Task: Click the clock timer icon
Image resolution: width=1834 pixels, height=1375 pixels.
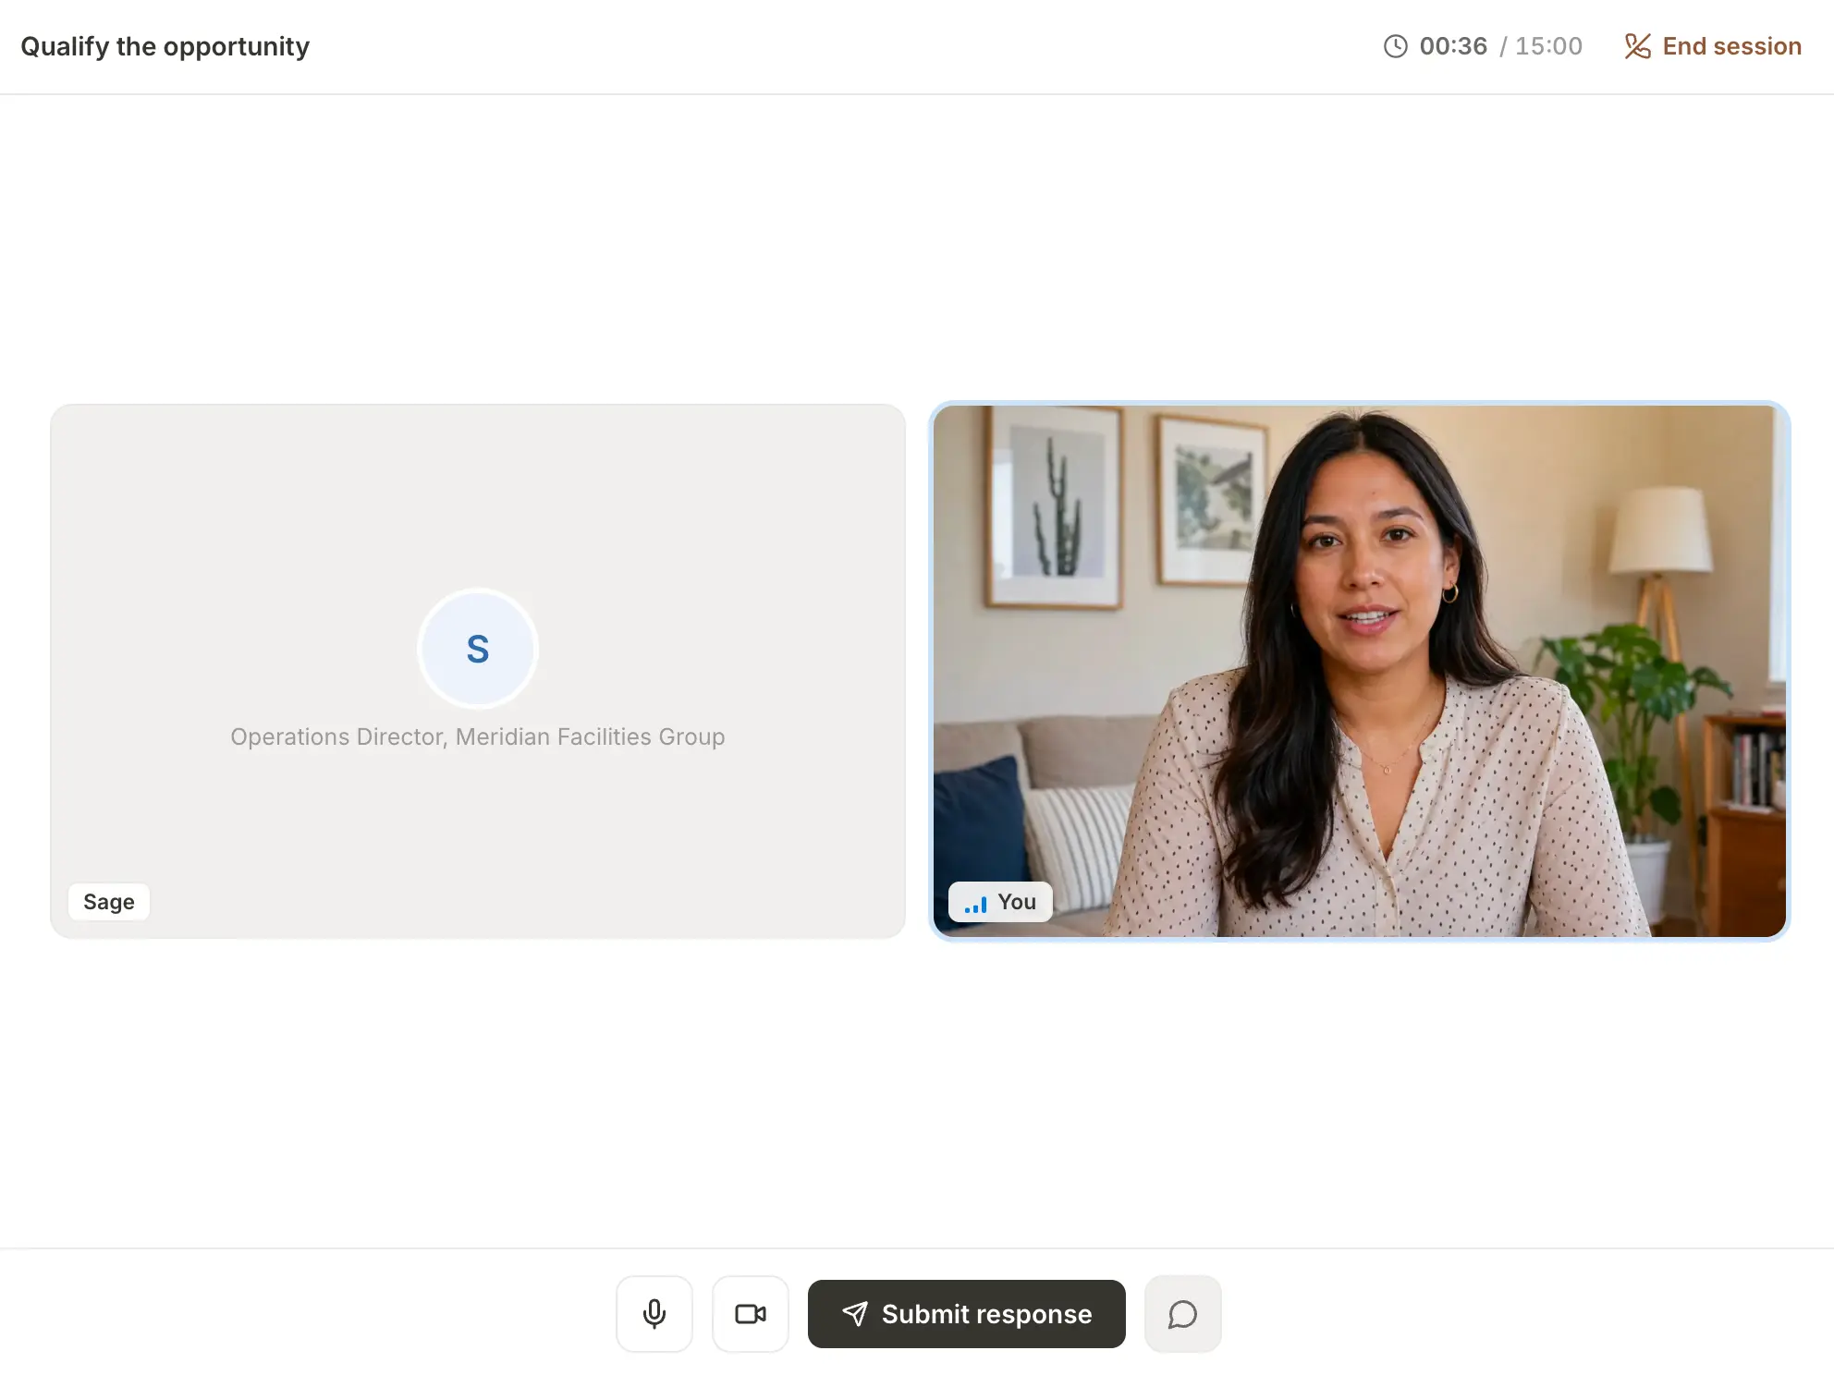Action: click(x=1395, y=46)
